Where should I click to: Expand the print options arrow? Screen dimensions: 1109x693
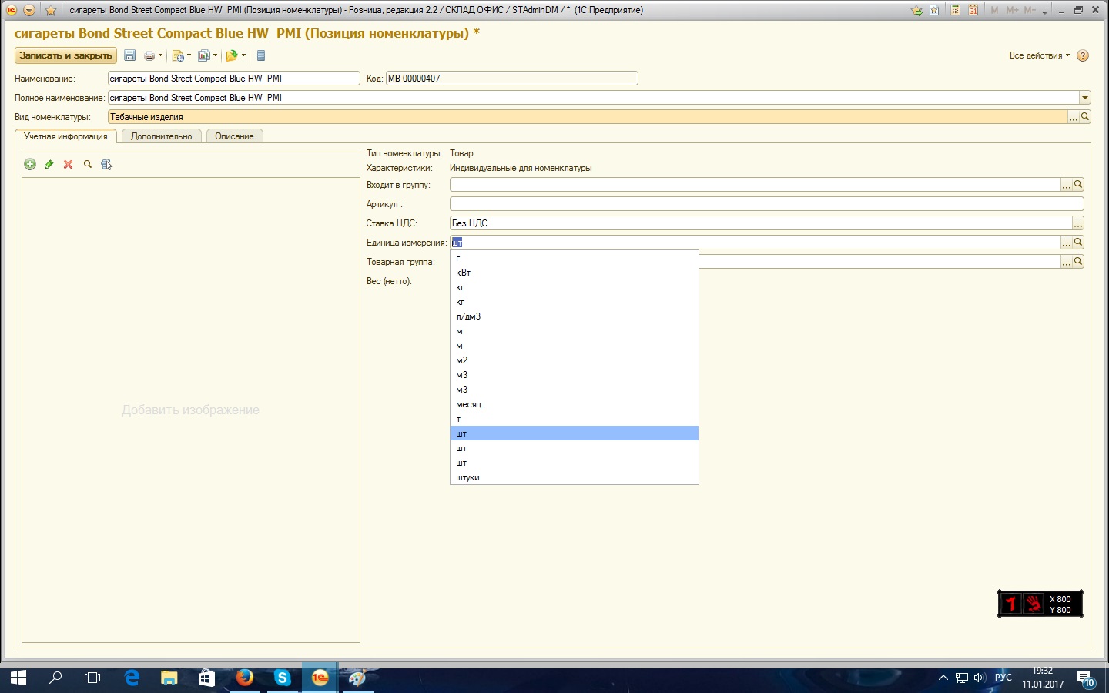[x=160, y=55]
